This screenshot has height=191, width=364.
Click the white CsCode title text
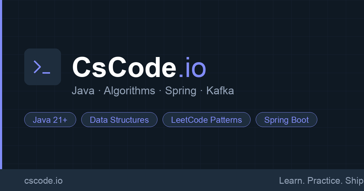click(124, 68)
